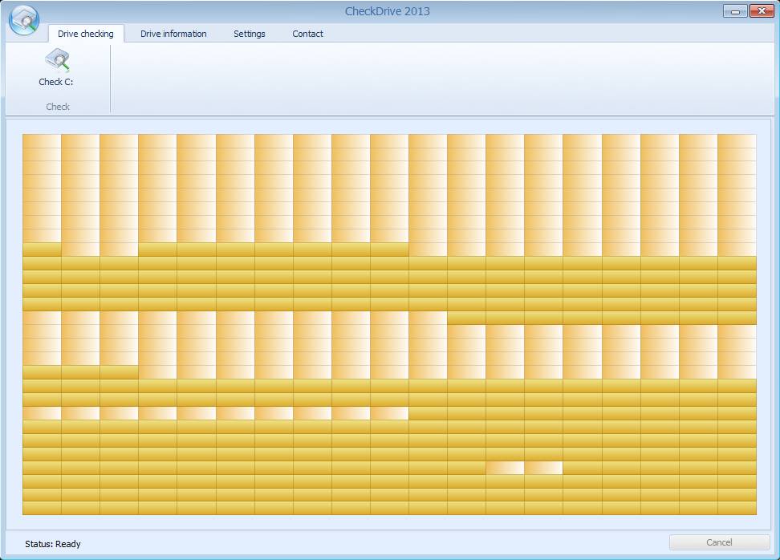This screenshot has height=560, width=780.
Task: Close the CheckDrive 2013 window
Action: click(761, 11)
